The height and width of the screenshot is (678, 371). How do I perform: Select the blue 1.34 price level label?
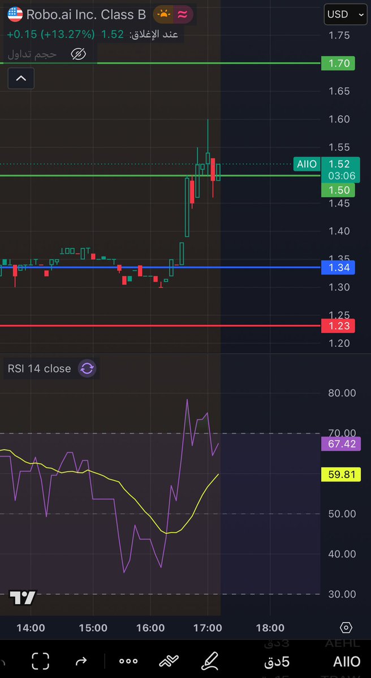pyautogui.click(x=338, y=267)
